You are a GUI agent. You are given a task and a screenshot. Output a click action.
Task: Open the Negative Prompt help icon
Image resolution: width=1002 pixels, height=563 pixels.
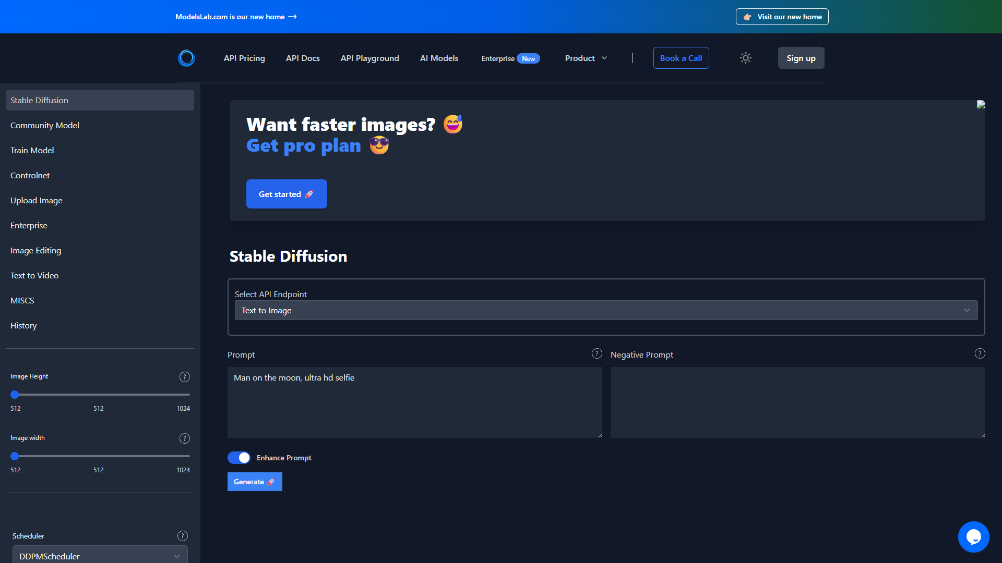point(980,353)
